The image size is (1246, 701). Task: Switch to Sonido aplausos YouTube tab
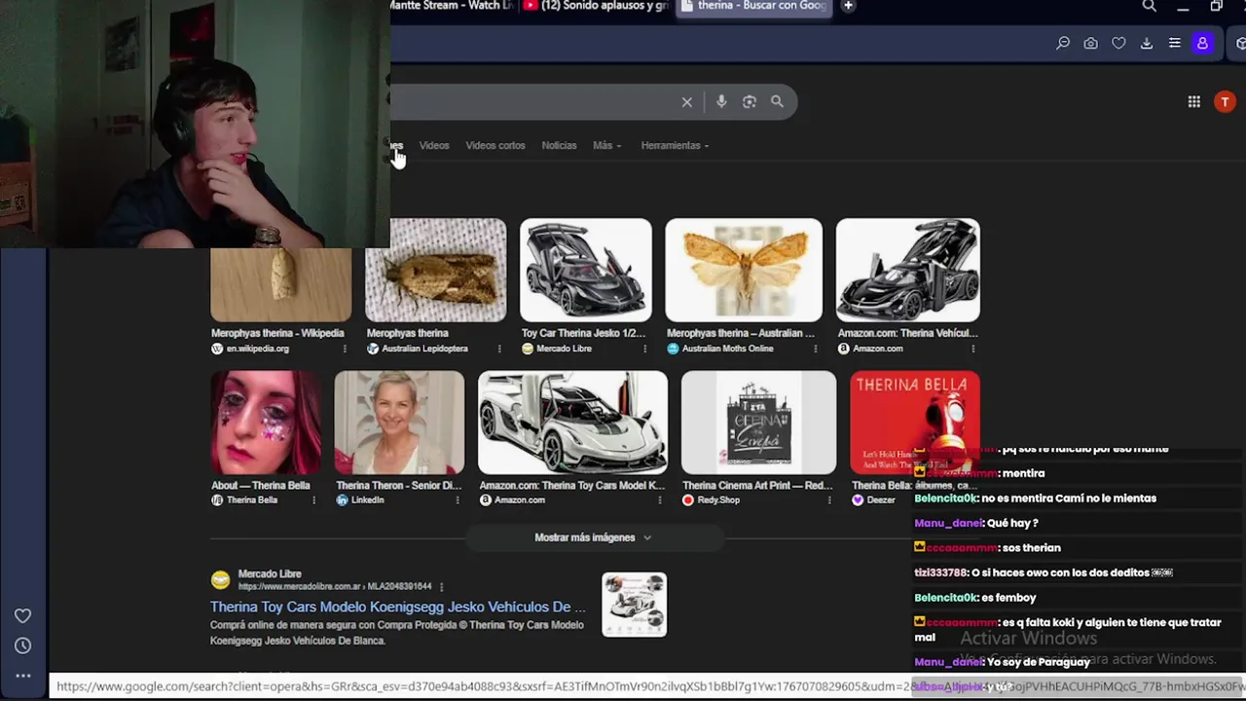(596, 6)
